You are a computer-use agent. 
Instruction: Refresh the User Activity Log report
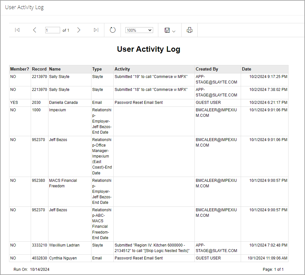tap(113, 30)
